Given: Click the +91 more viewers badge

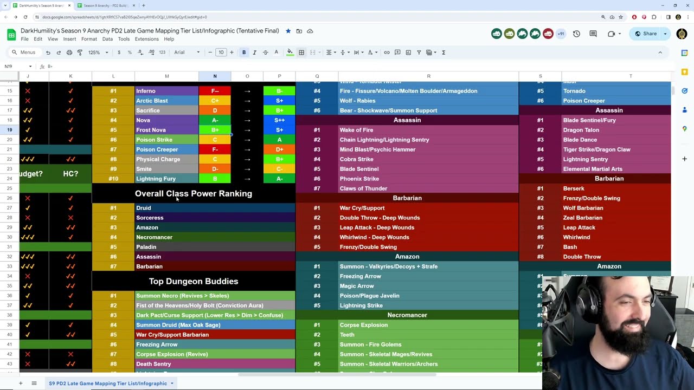Looking at the screenshot, I should (561, 34).
